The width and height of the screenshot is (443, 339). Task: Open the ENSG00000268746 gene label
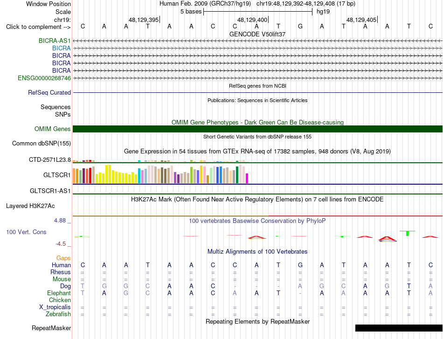pyautogui.click(x=44, y=78)
